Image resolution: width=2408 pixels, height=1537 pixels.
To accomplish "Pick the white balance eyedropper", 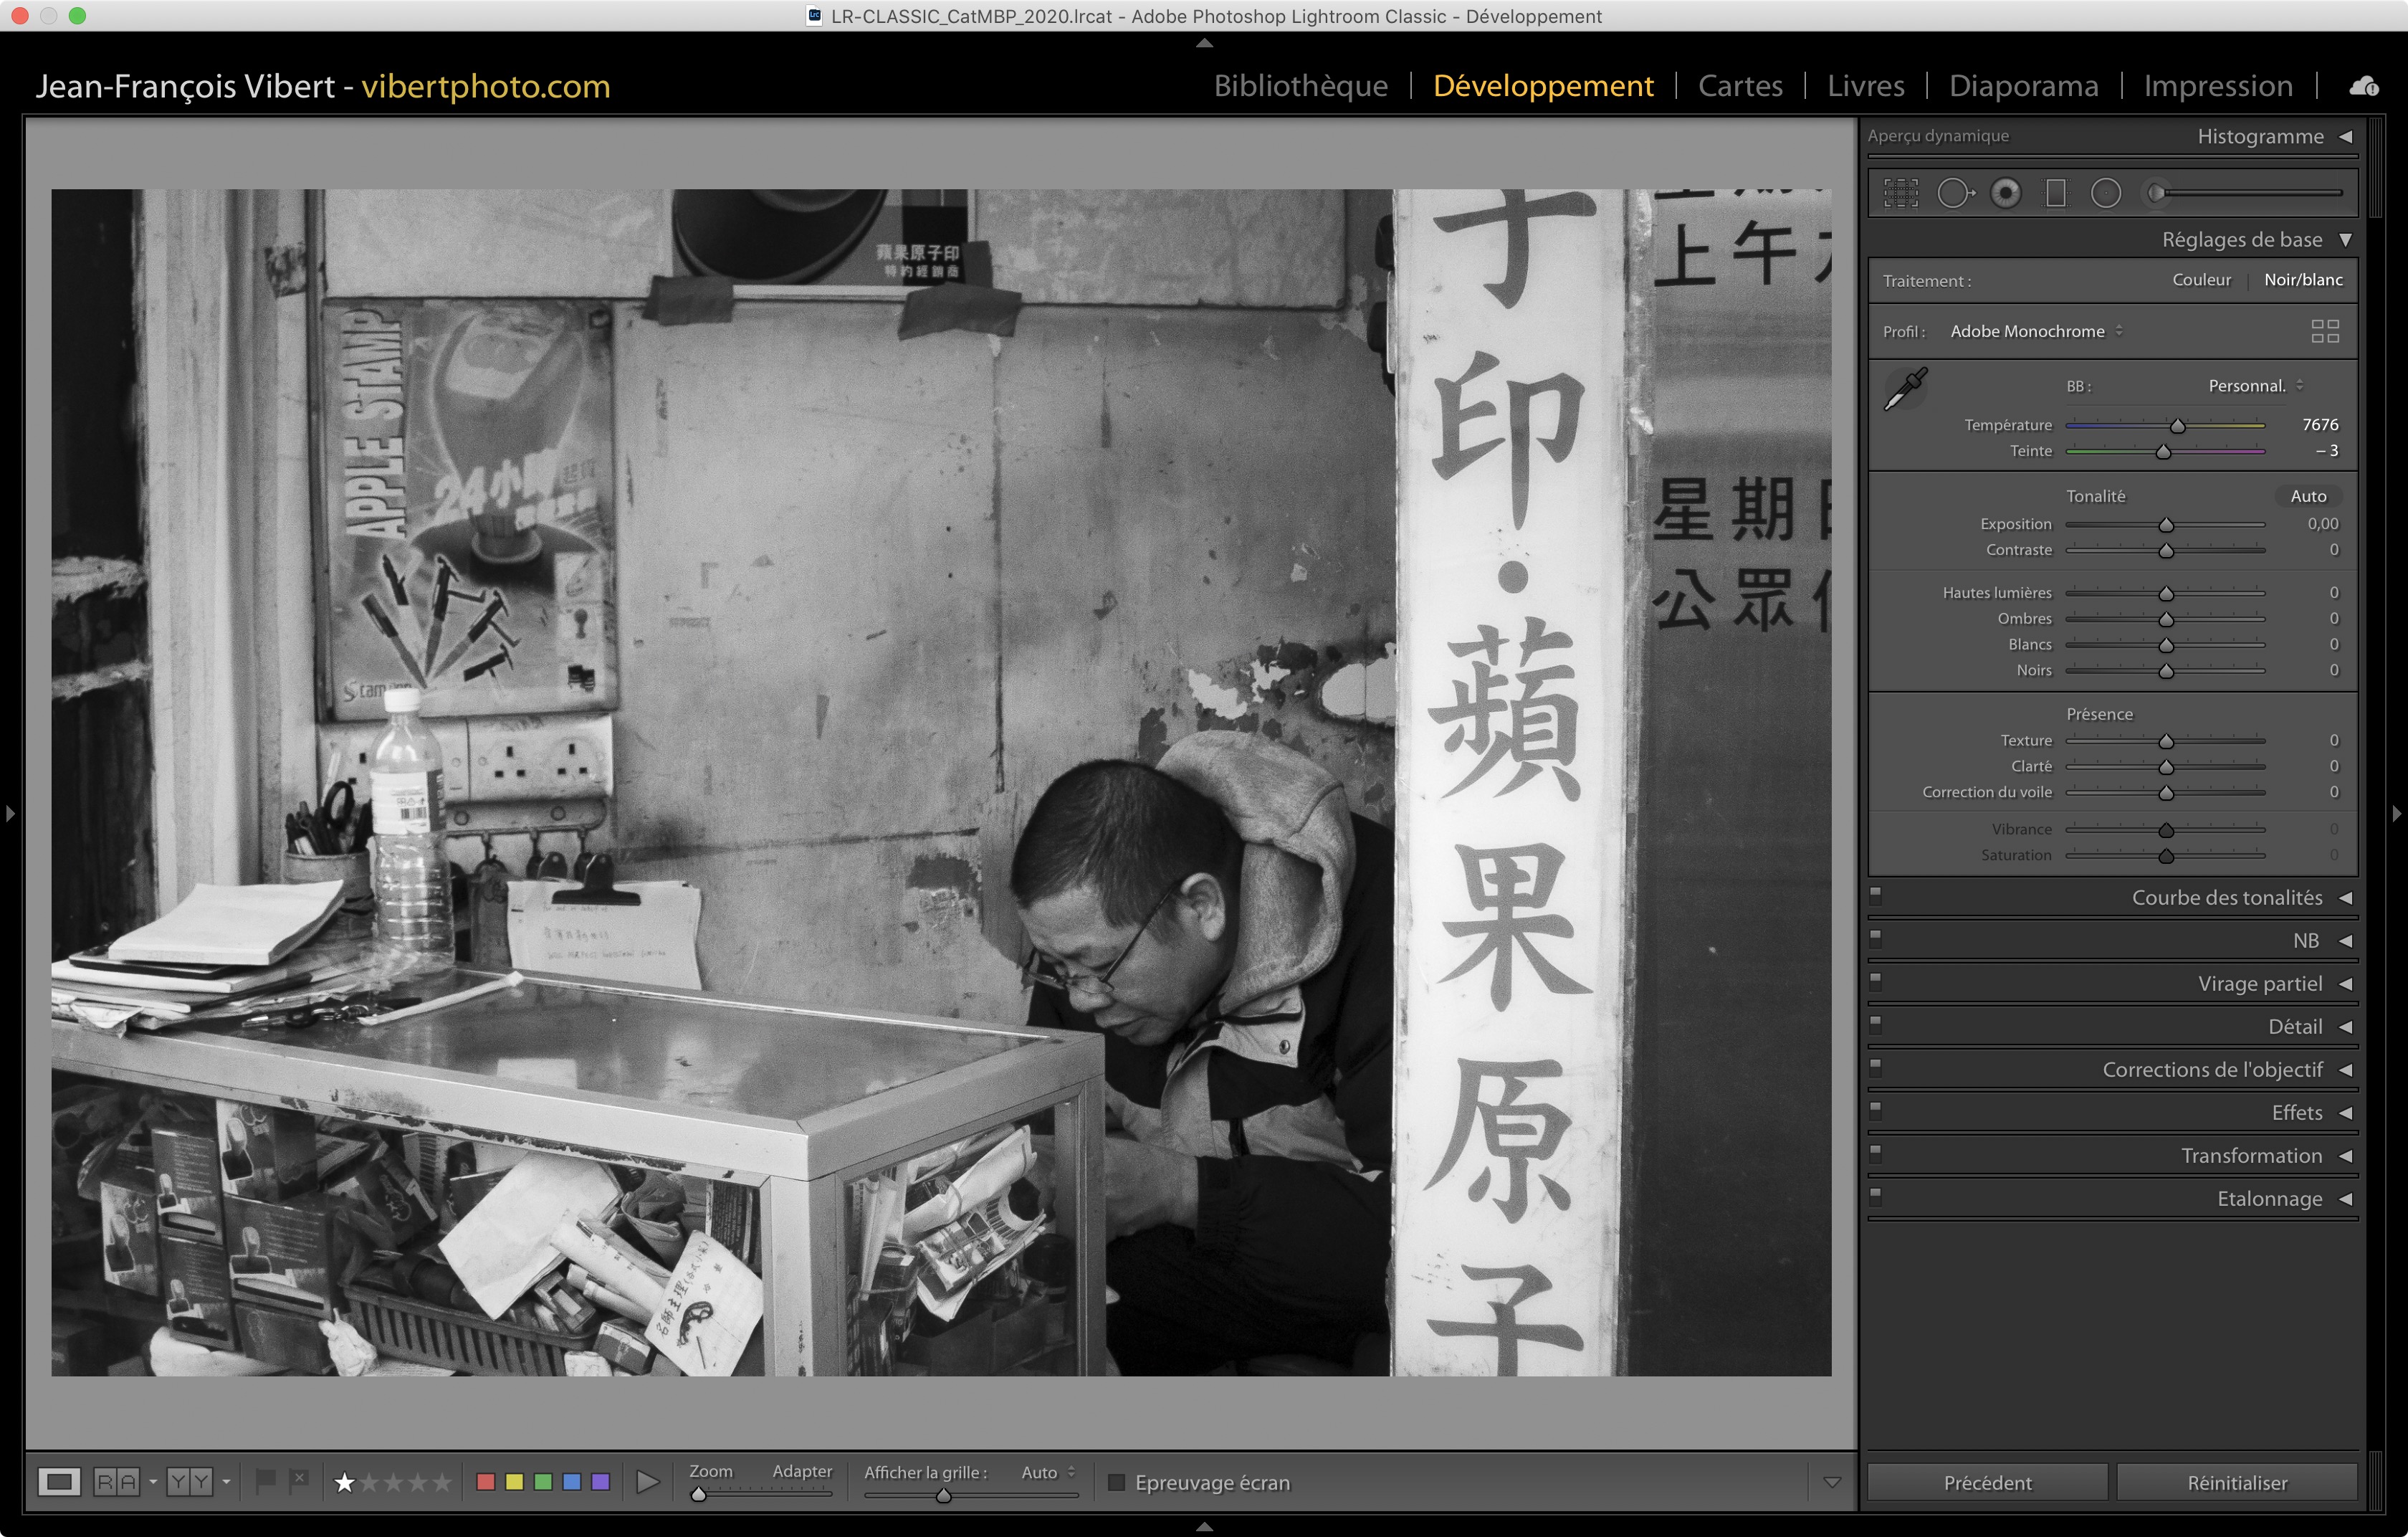I will pos(1906,389).
